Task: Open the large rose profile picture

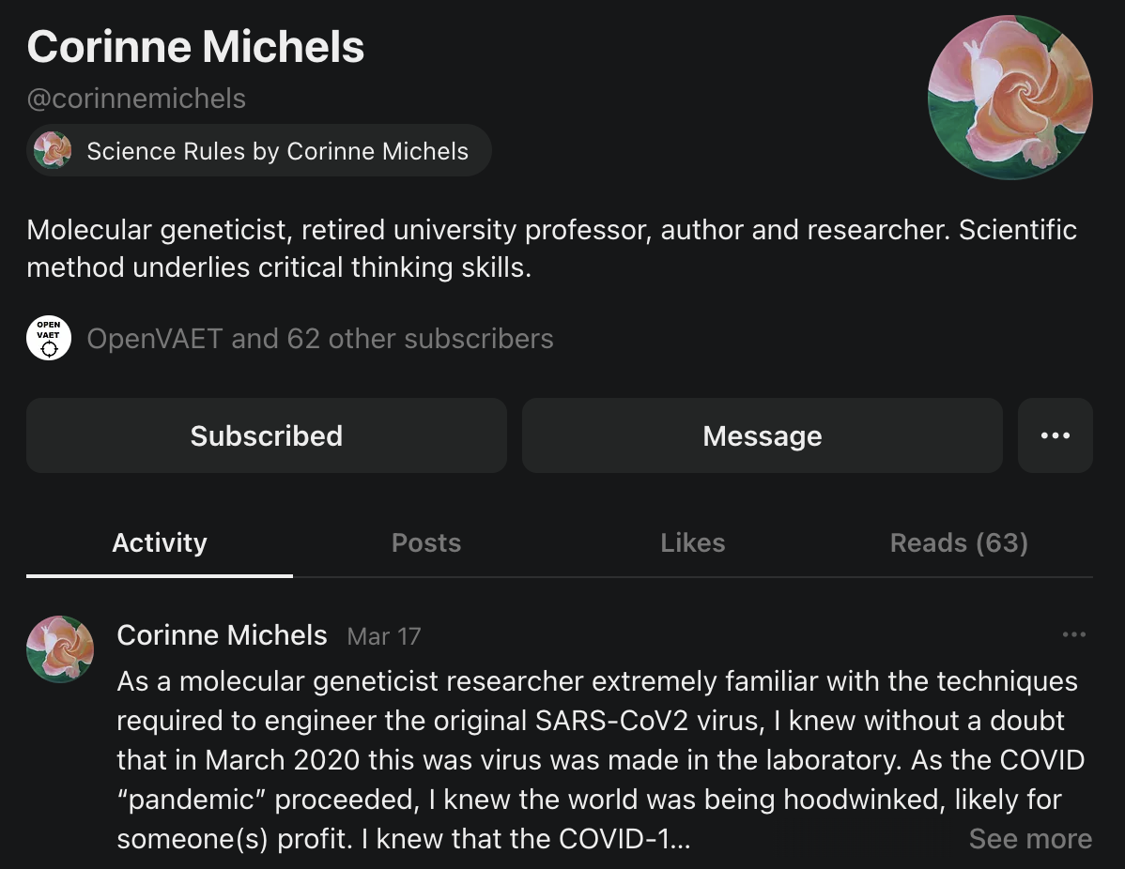Action: 1009,98
